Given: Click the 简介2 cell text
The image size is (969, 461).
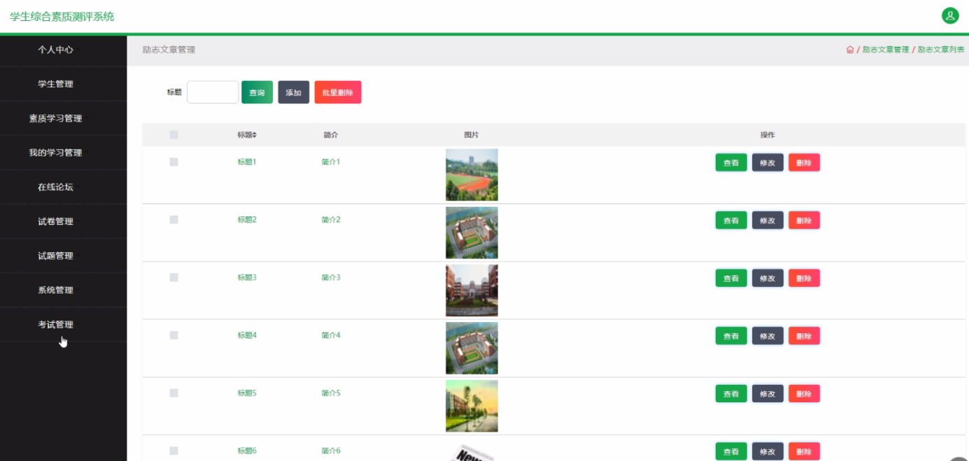Looking at the screenshot, I should click(331, 219).
